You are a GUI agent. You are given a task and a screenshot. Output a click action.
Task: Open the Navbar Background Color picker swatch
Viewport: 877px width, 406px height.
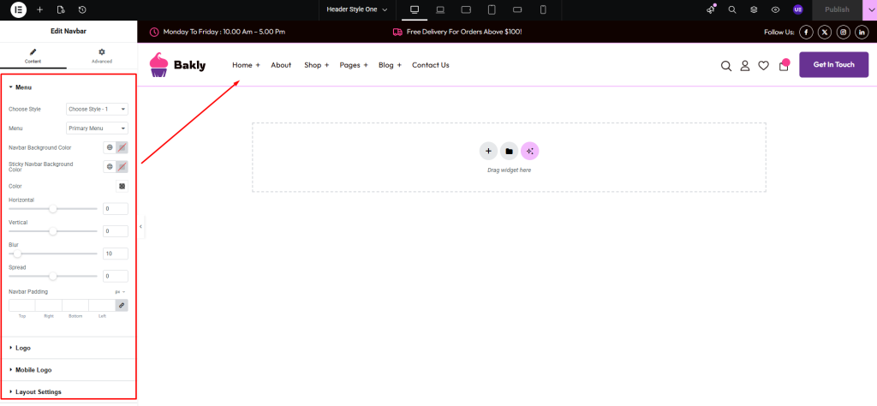pyautogui.click(x=122, y=147)
